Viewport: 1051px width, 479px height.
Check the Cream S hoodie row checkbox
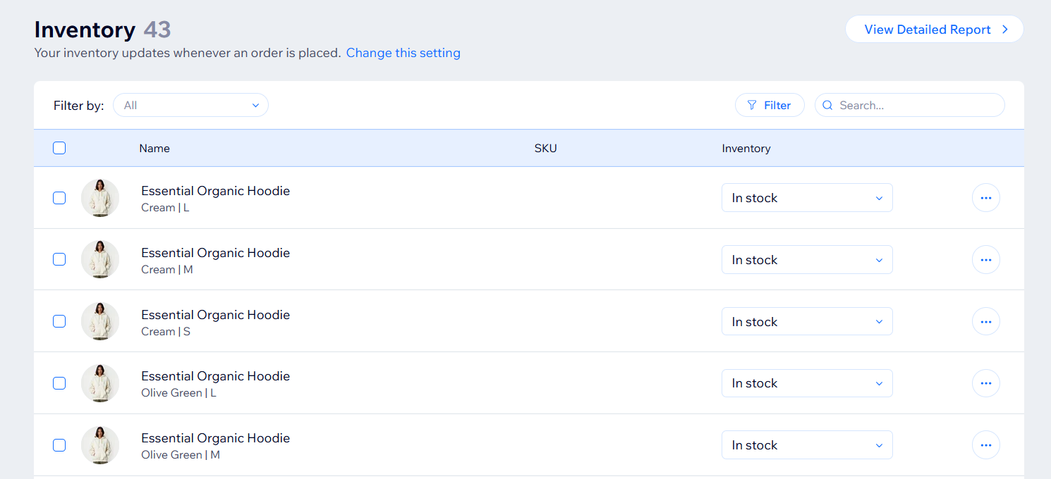[59, 321]
